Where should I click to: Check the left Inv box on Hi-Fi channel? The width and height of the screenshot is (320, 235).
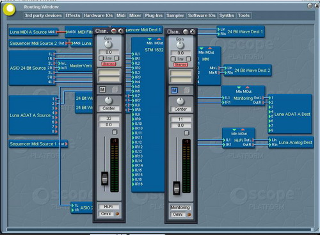(x=101, y=58)
